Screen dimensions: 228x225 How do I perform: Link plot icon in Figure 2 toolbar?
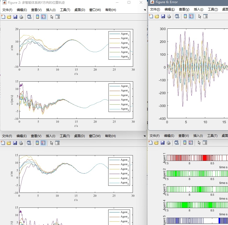(29, 17)
